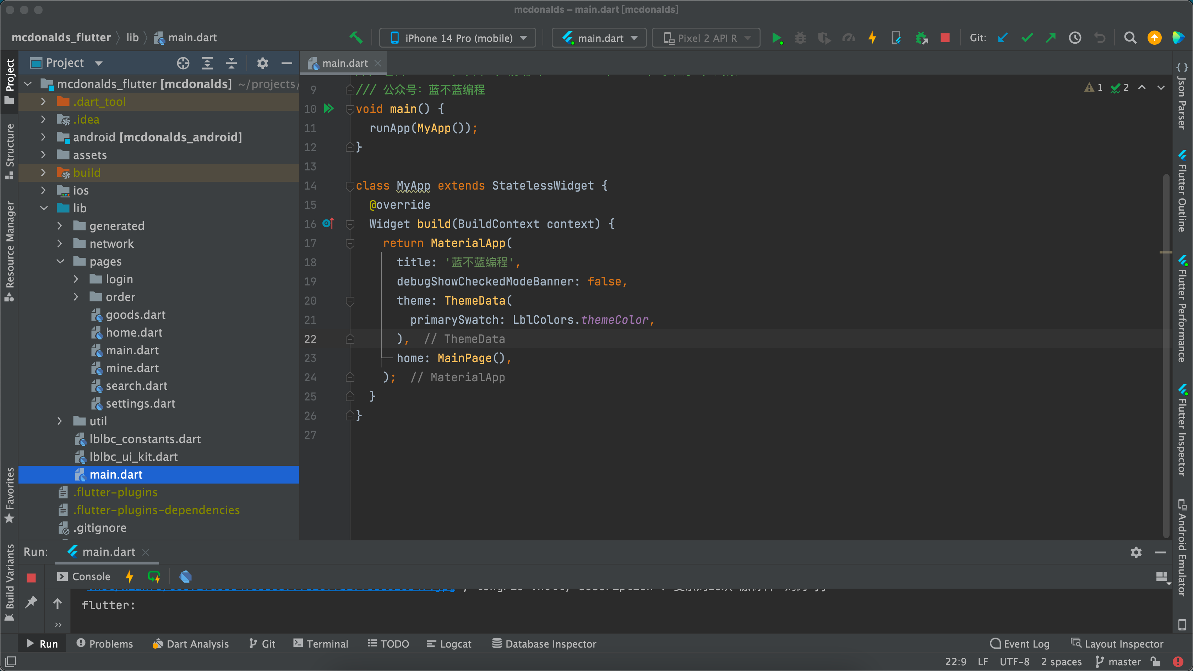
Task: Select the iPhone 14 Pro device dropdown
Action: 456,37
